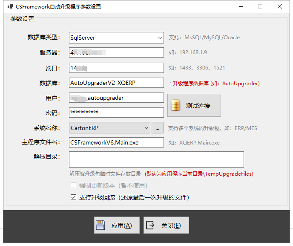293x246 pixels.
Task: Click the floppy disk save icon
Action: click(101, 225)
